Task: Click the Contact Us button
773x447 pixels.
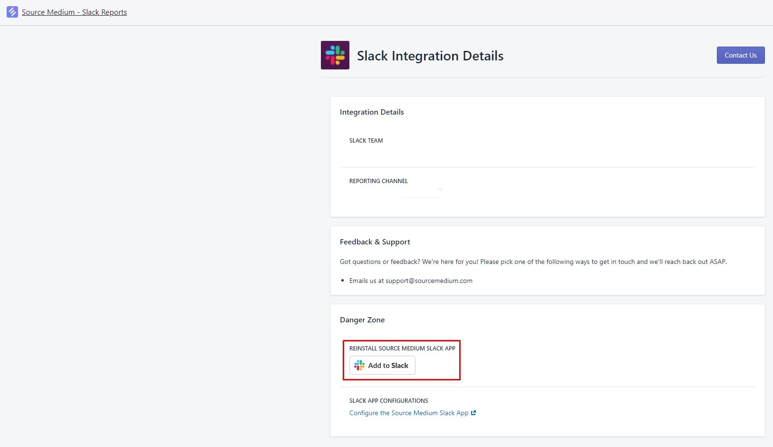Action: pos(741,55)
